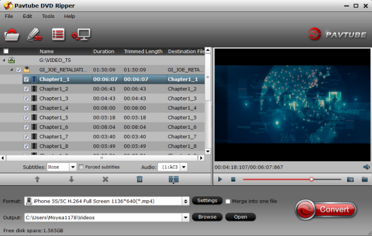Image resolution: width=372 pixels, height=236 pixels.
Task: Open the File menu
Action: click(9, 16)
